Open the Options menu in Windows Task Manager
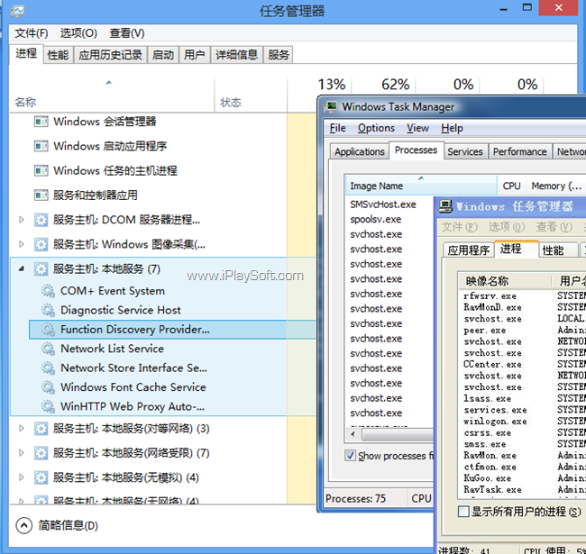Screen dimensions: 586x554 pyautogui.click(x=376, y=128)
